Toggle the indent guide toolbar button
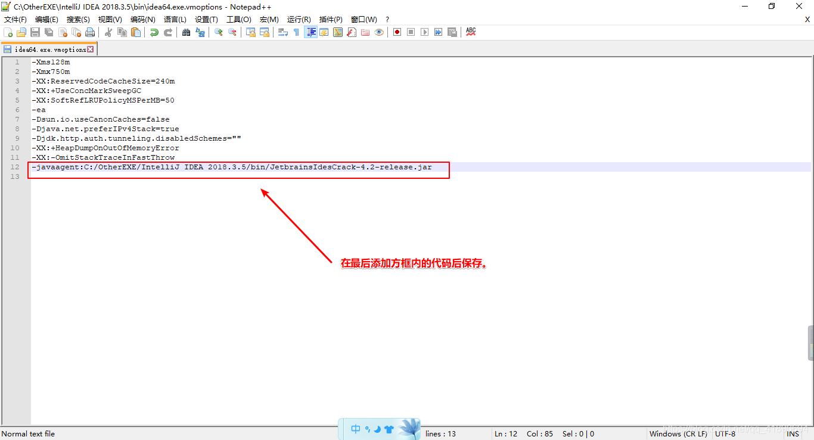This screenshot has height=440, width=814. 310,32
